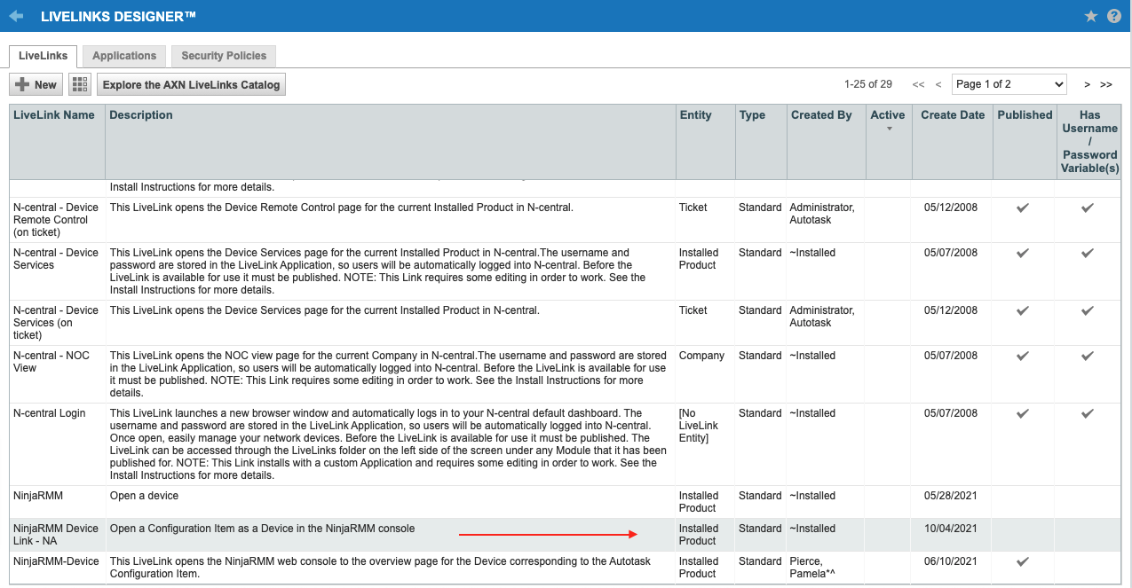This screenshot has width=1132, height=588.
Task: Click the LiveLink Name column header
Action: [x=54, y=115]
